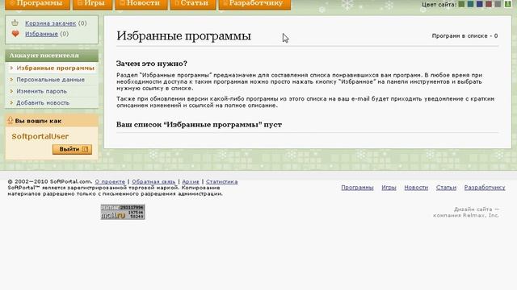Open the Статистика footer link
The image size is (517, 290).
221,181
